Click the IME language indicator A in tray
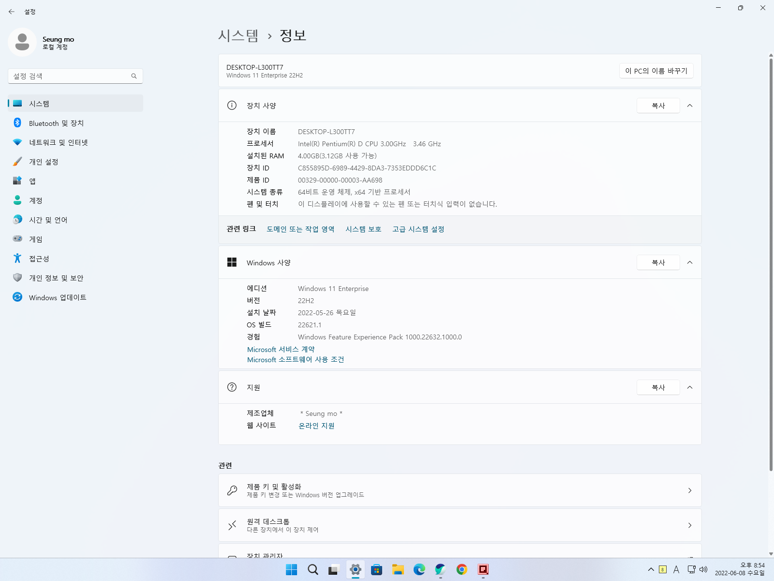 (x=676, y=569)
